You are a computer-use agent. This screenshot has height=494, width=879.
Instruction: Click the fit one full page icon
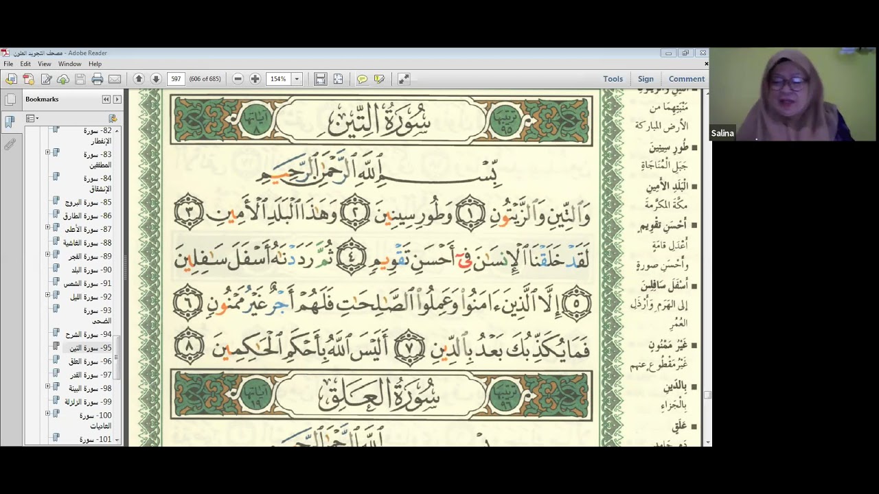pyautogui.click(x=338, y=79)
